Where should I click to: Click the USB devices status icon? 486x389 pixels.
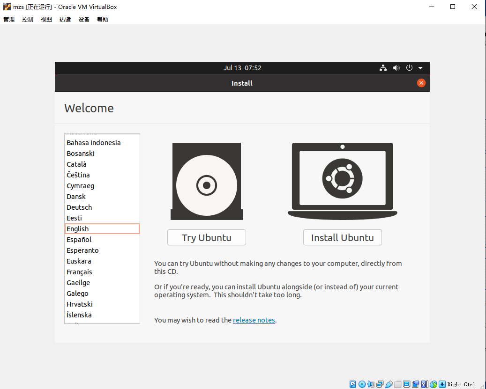389,384
